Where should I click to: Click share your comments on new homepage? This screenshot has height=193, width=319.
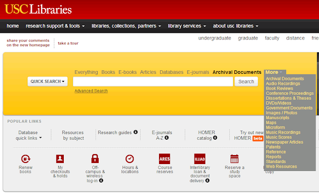click(28, 43)
